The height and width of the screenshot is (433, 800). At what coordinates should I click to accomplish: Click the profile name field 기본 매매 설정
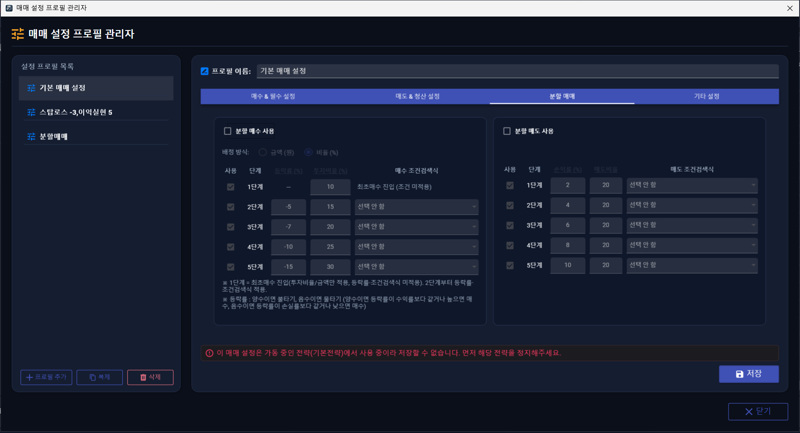pos(518,71)
